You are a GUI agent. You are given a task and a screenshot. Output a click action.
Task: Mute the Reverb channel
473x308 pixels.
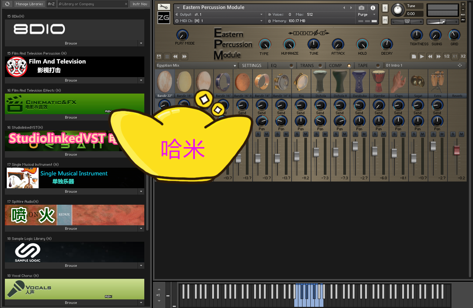pyautogui.click(x=461, y=134)
